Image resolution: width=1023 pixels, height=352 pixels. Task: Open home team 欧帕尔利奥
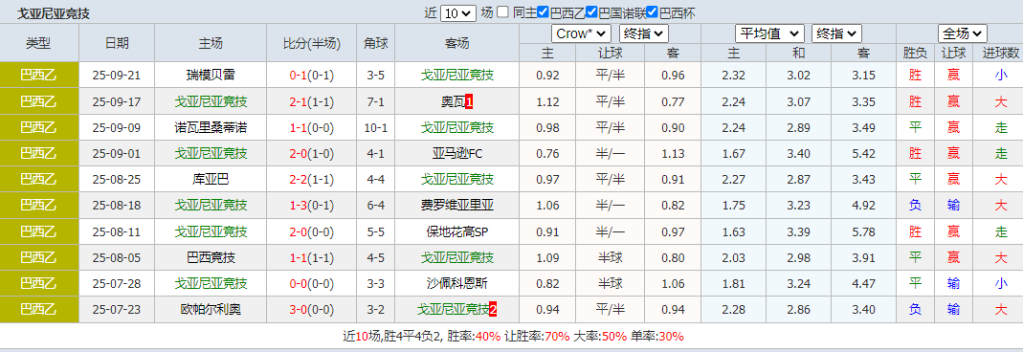coord(211,310)
